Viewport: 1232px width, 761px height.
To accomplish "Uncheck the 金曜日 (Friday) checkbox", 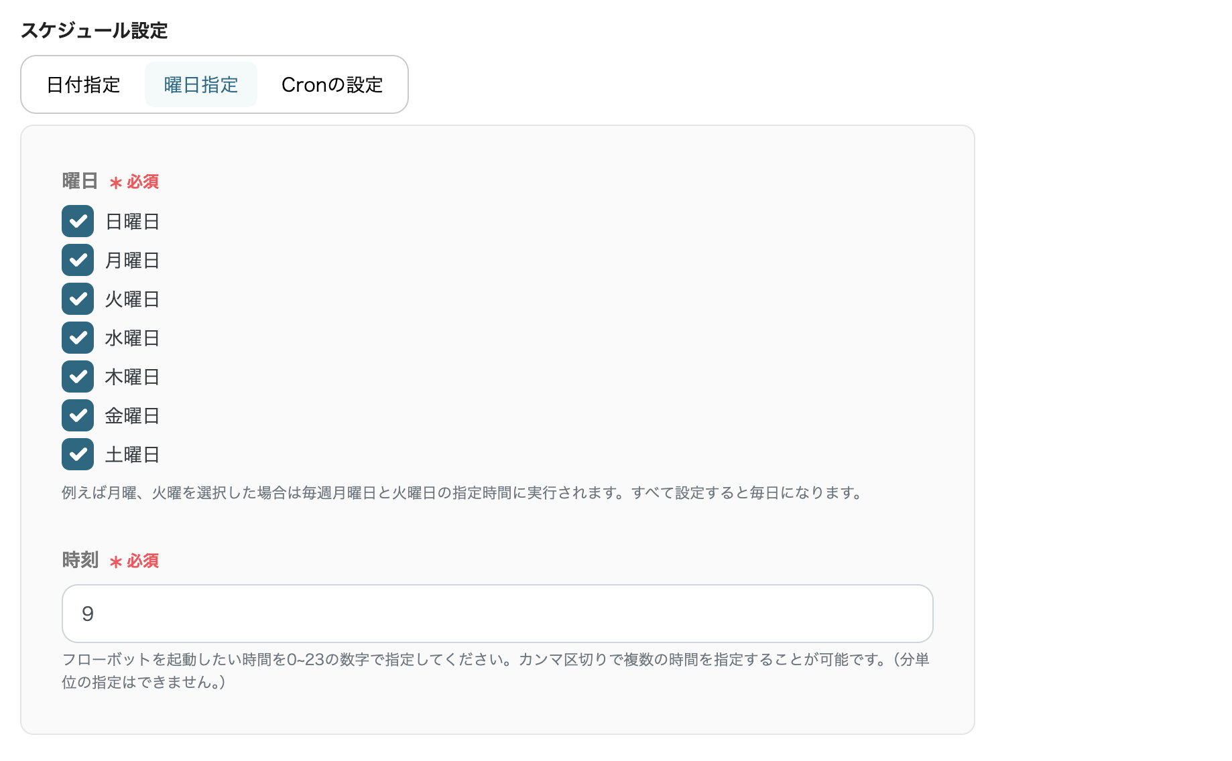I will pos(77,415).
